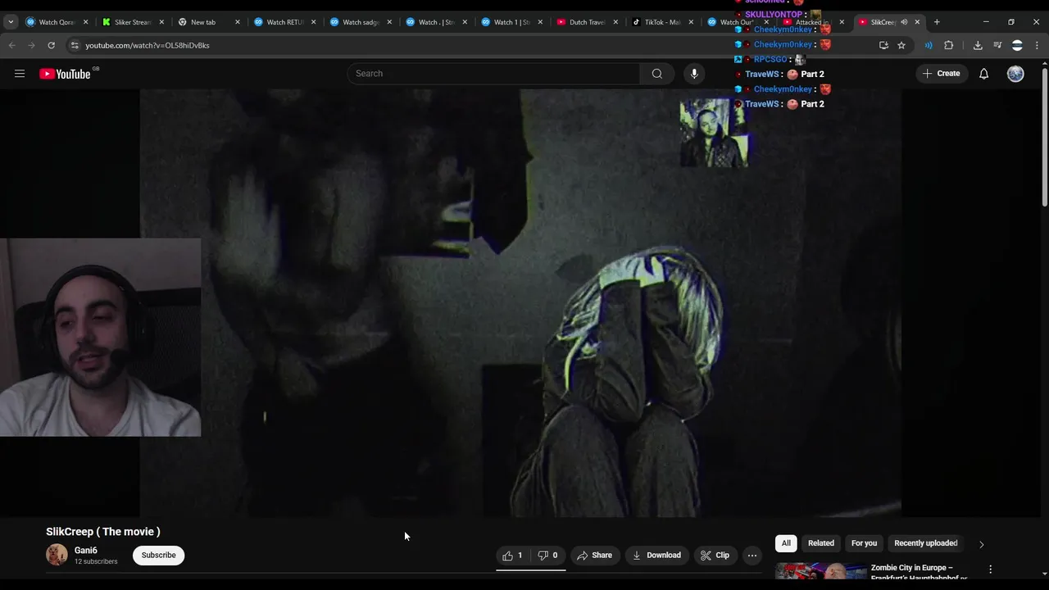Image resolution: width=1049 pixels, height=590 pixels.
Task: Click the search magnifier button
Action: [656, 74]
